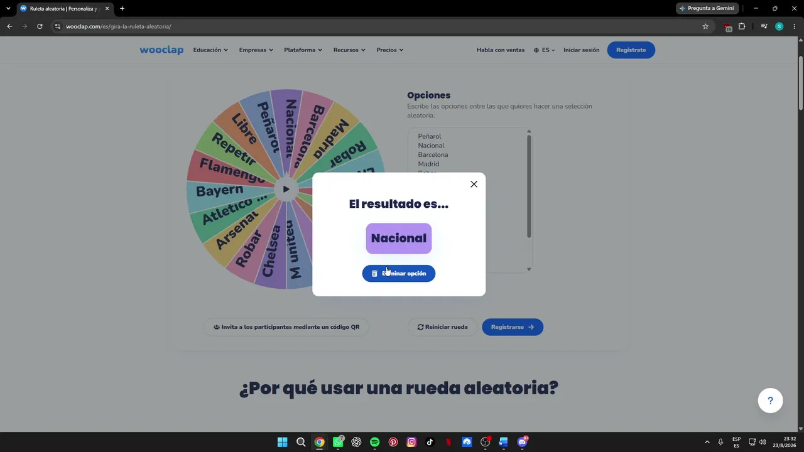Image resolution: width=804 pixels, height=452 pixels.
Task: Reload the page with refresh icon
Action: point(40,26)
